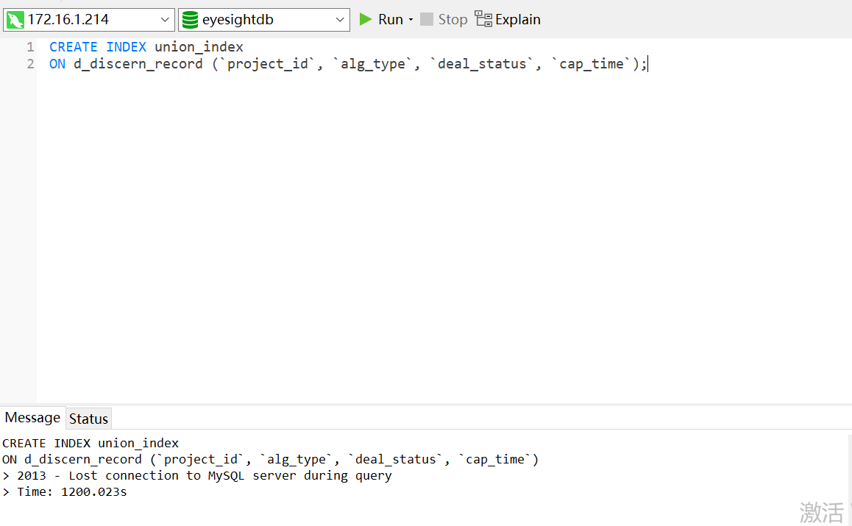This screenshot has height=526, width=852.
Task: Click `deal_status` in the editor query
Action: (482, 64)
